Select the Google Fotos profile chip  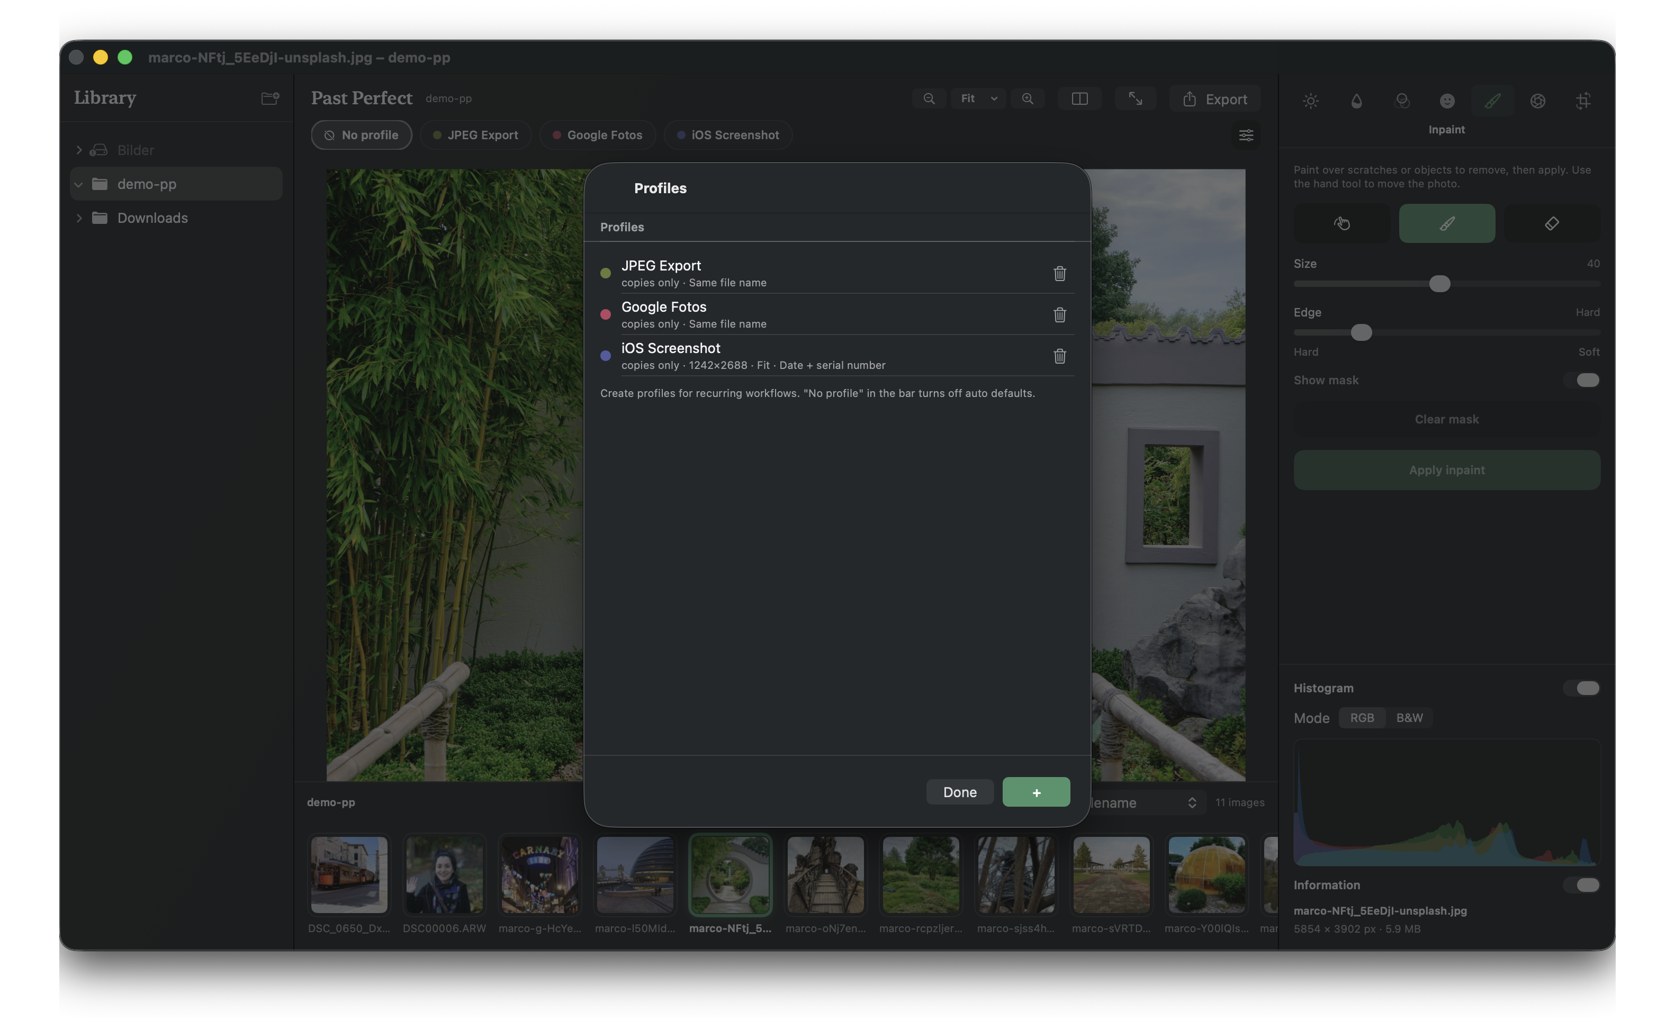[598, 135]
